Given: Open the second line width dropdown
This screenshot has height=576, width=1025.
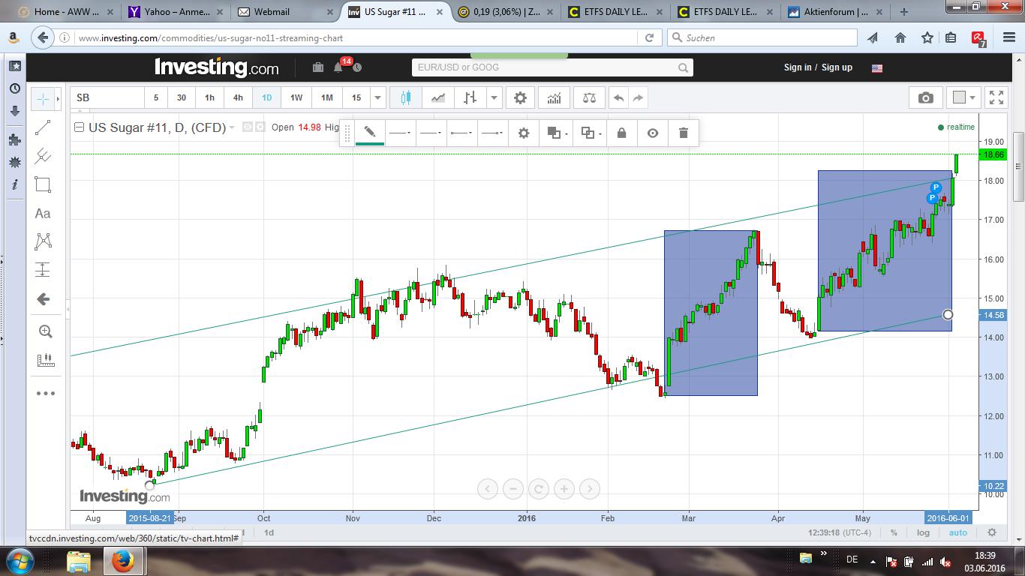Looking at the screenshot, I should click(x=431, y=133).
